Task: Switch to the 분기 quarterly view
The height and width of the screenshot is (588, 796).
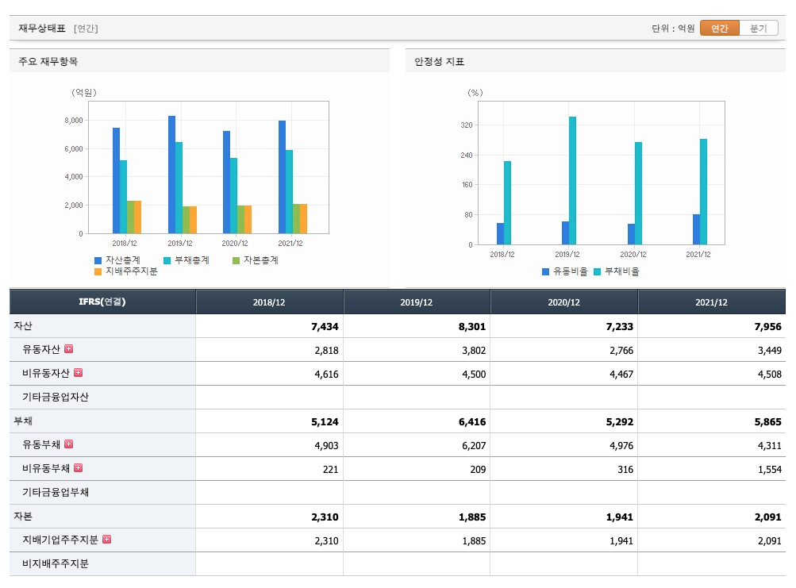Action: pyautogui.click(x=759, y=29)
